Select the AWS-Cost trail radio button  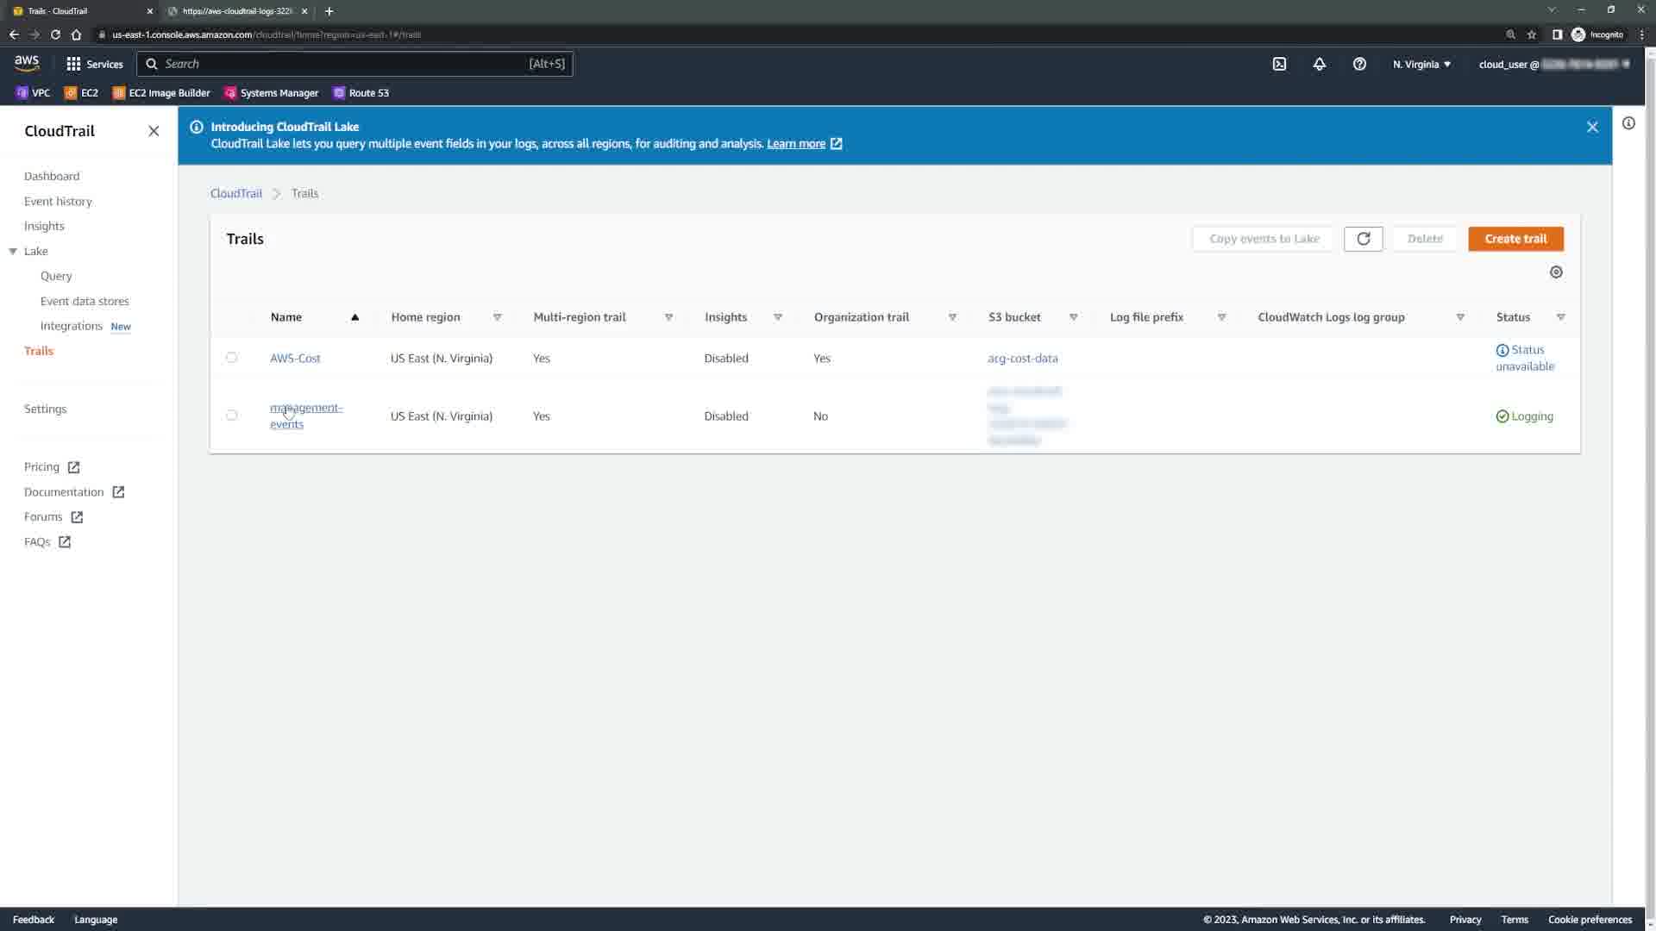click(x=231, y=358)
